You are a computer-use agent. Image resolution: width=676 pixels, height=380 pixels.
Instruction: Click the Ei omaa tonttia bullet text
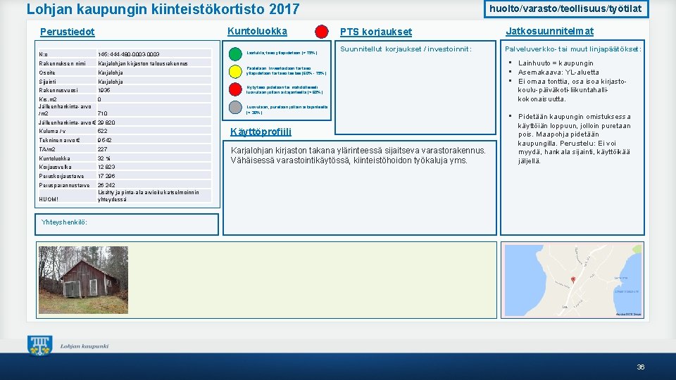[572, 90]
